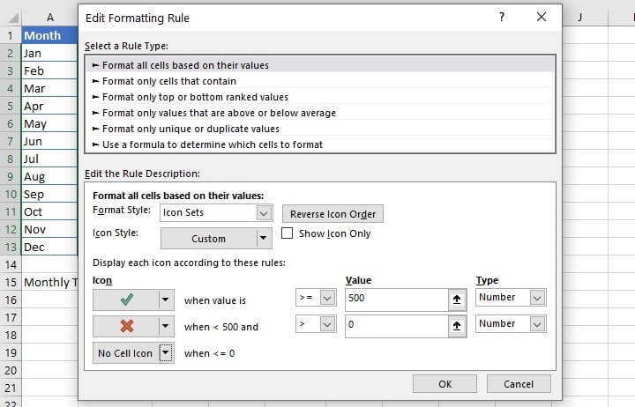This screenshot has width=635, height=407.
Task: Click the May cell in column A
Action: click(49, 123)
